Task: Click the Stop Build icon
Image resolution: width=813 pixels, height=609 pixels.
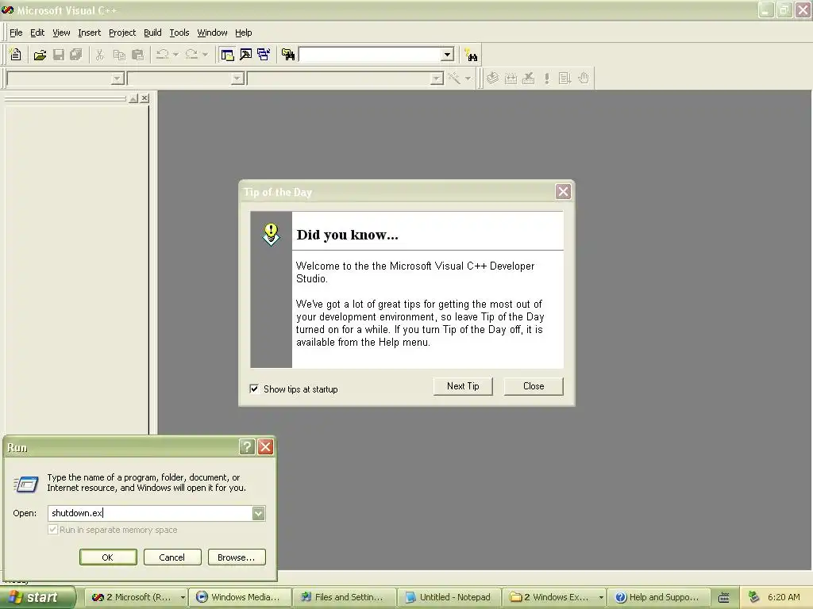Action: [528, 79]
